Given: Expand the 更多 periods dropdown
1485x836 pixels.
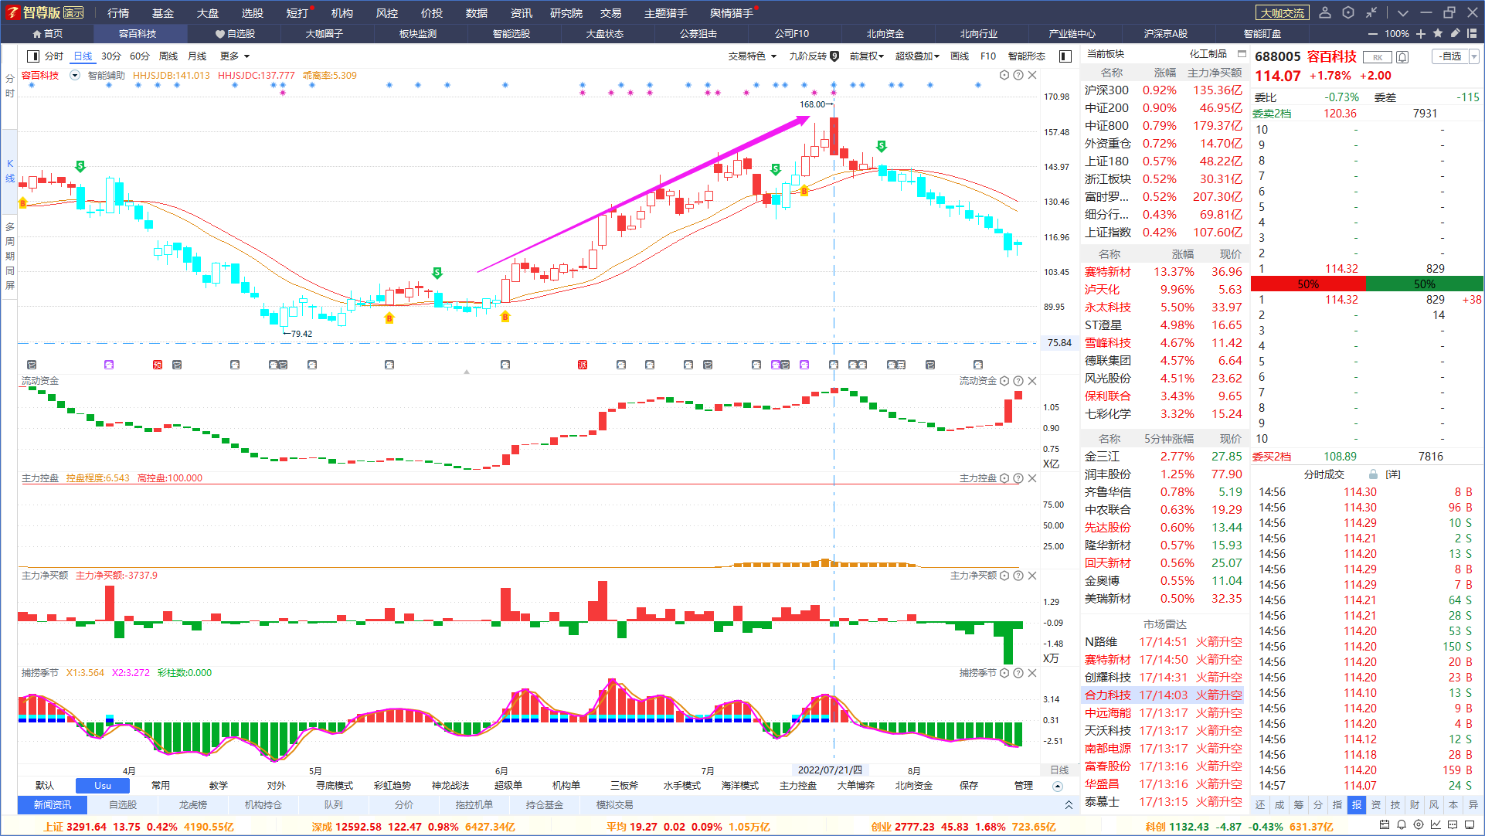Looking at the screenshot, I should (235, 56).
